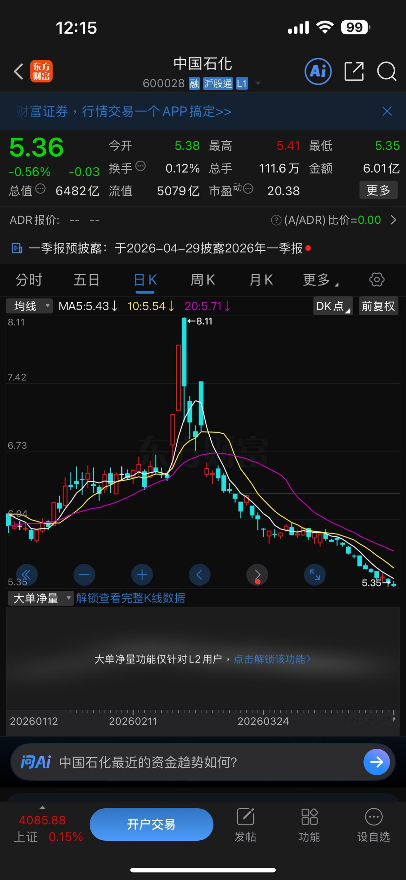Tap the 更多 button in quote panel
This screenshot has width=406, height=880.
378,190
